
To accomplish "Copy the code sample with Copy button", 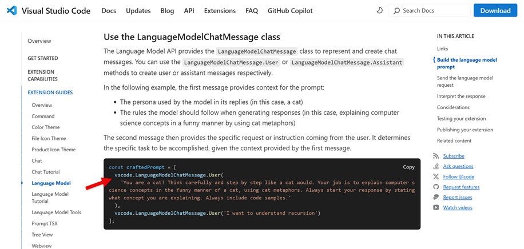I will [x=408, y=167].
